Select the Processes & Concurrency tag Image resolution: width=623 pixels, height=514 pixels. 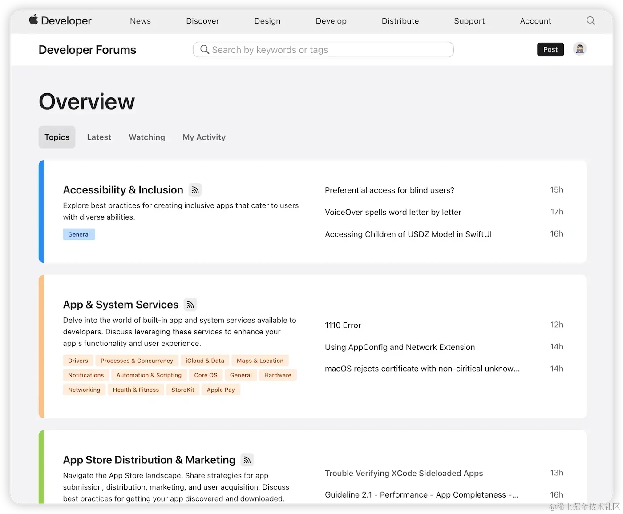coord(137,361)
